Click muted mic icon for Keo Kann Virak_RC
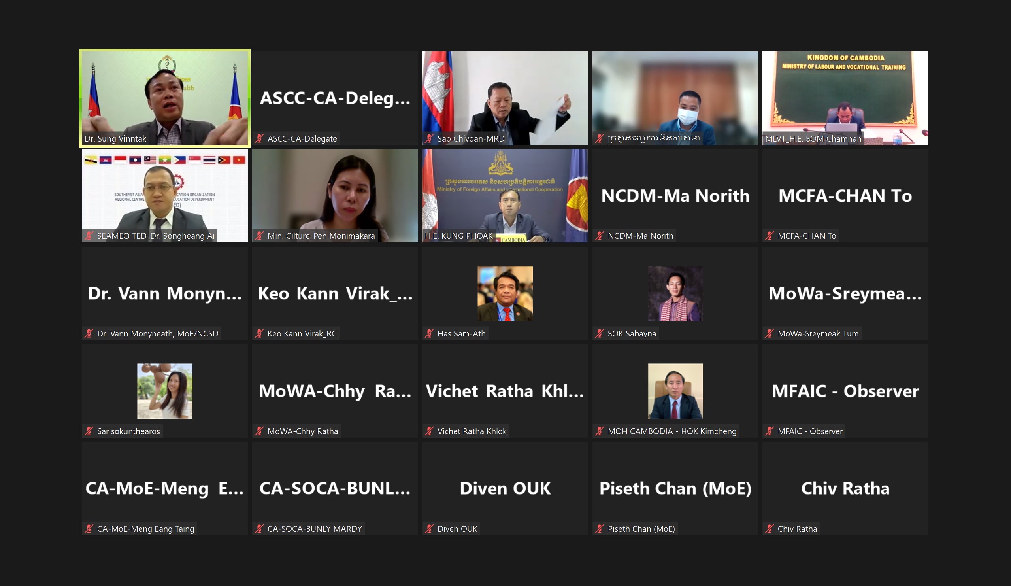Viewport: 1011px width, 586px height. pos(259,334)
